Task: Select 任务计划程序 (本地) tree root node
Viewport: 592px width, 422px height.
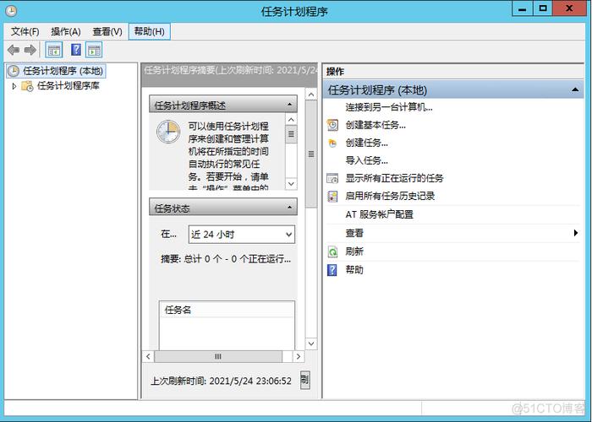Action: [x=56, y=71]
